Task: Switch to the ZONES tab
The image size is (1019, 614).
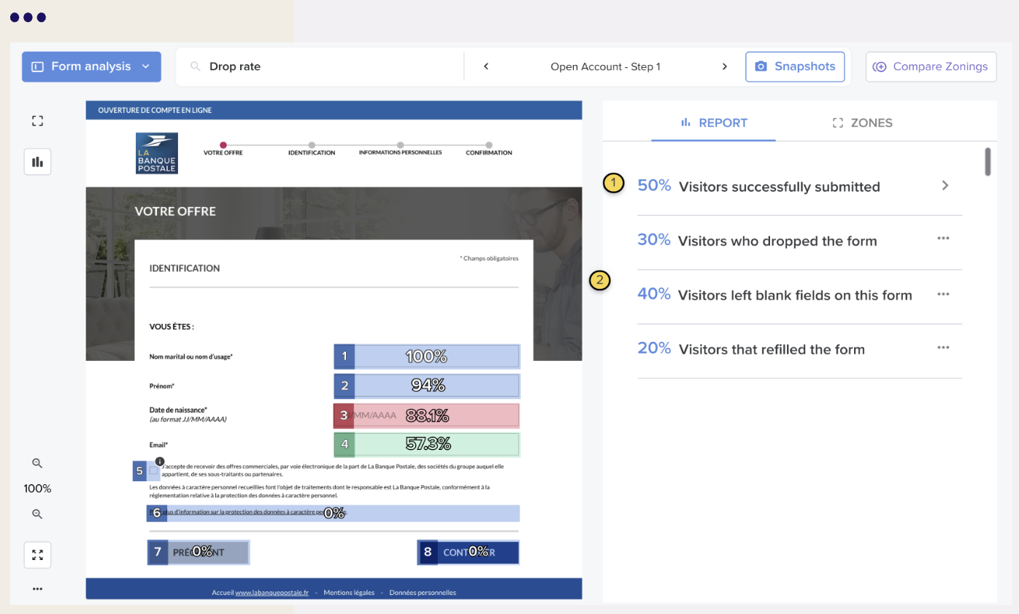Action: 862,123
